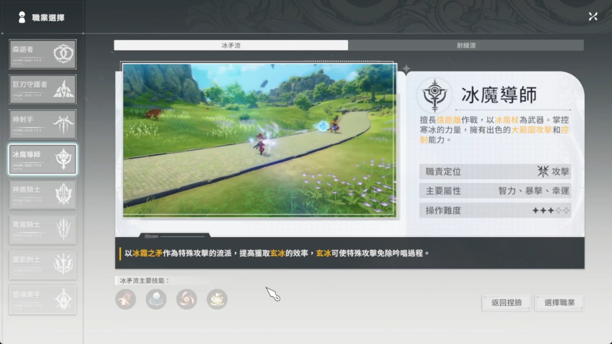The width and height of the screenshot is (612, 344).
Task: Confirm with the 選擇職業 button
Action: (x=559, y=302)
